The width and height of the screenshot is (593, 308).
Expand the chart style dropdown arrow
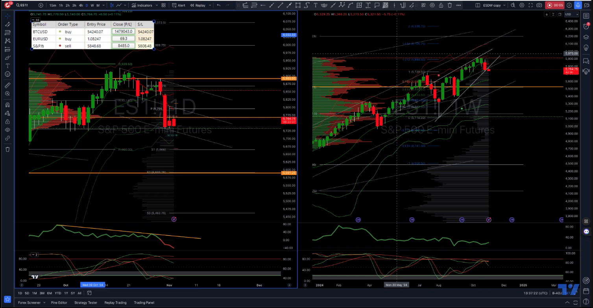[x=124, y=5]
